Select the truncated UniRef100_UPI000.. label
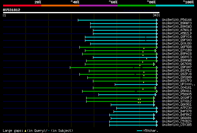This screenshot has height=133, width=197. click(179, 84)
